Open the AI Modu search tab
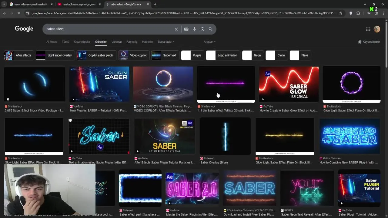388x218 pixels. (x=52, y=42)
